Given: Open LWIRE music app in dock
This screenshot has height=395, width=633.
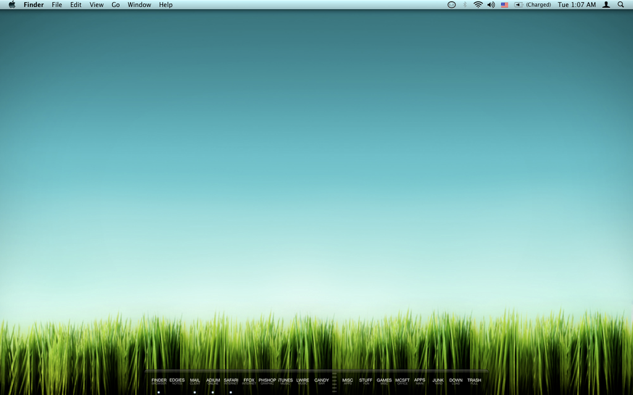Looking at the screenshot, I should tap(303, 381).
